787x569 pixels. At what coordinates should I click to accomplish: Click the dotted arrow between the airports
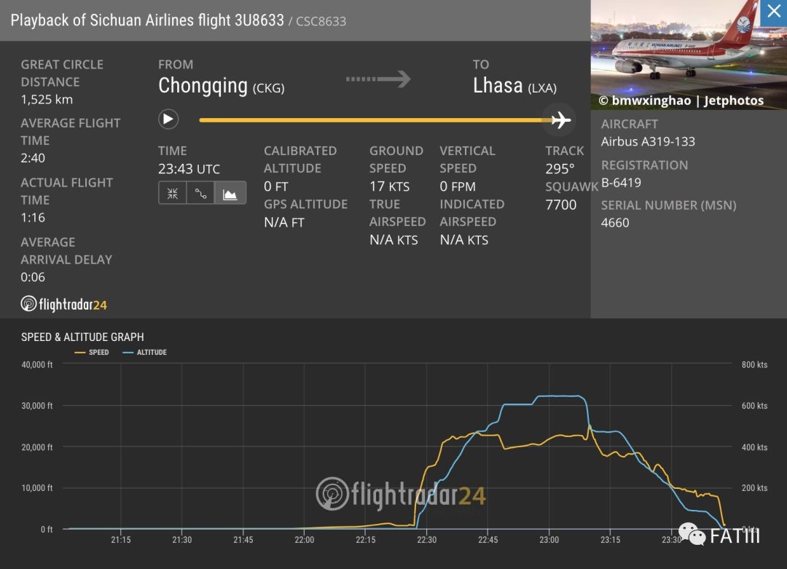(x=377, y=79)
